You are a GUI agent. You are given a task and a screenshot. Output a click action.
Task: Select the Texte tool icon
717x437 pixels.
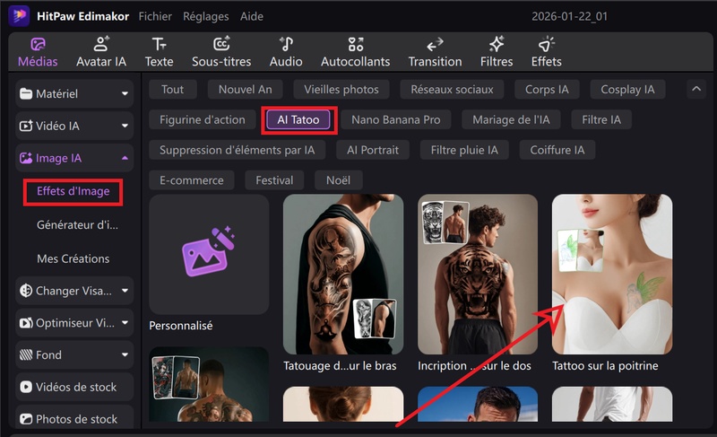click(x=160, y=44)
